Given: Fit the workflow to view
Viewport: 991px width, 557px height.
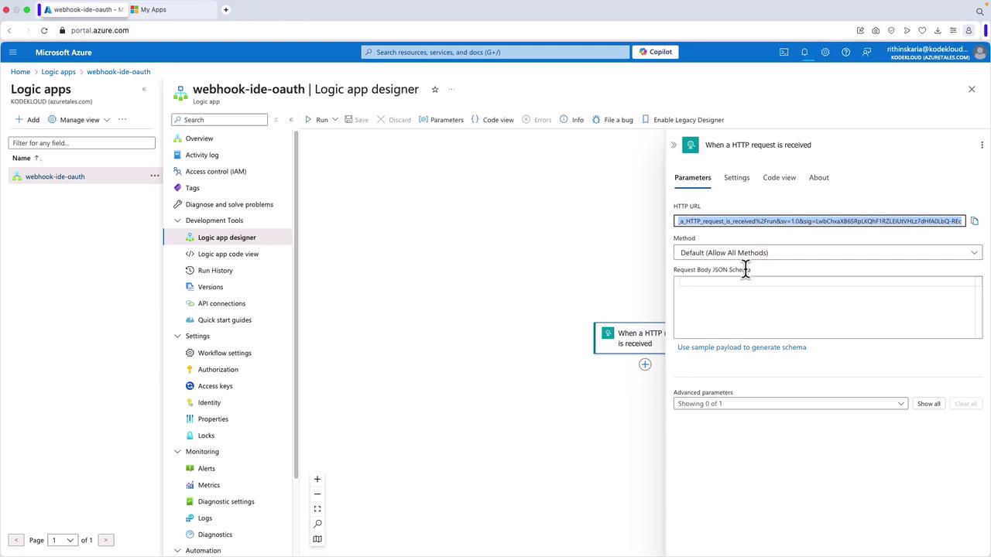Looking at the screenshot, I should pyautogui.click(x=317, y=509).
